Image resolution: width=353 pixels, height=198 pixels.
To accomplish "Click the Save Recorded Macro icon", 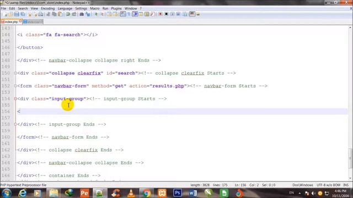I will [185, 14].
